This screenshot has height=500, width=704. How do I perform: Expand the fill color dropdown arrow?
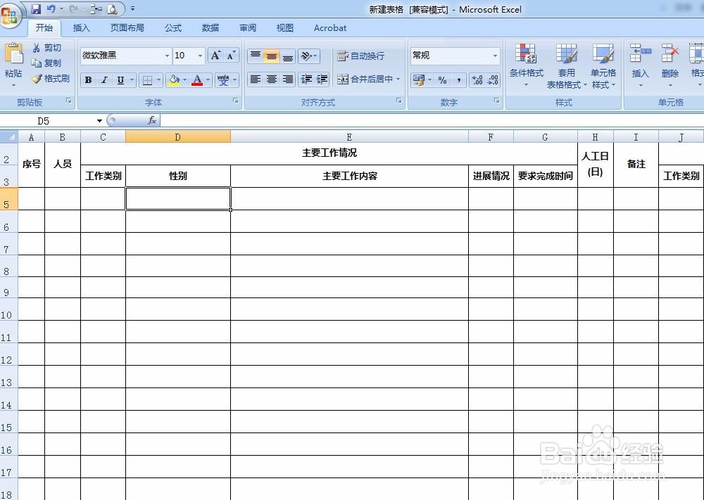[184, 80]
